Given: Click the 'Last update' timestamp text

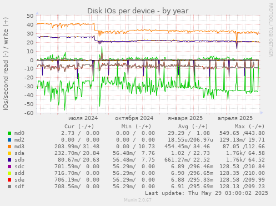Looking at the screenshot, I should tap(207, 193).
